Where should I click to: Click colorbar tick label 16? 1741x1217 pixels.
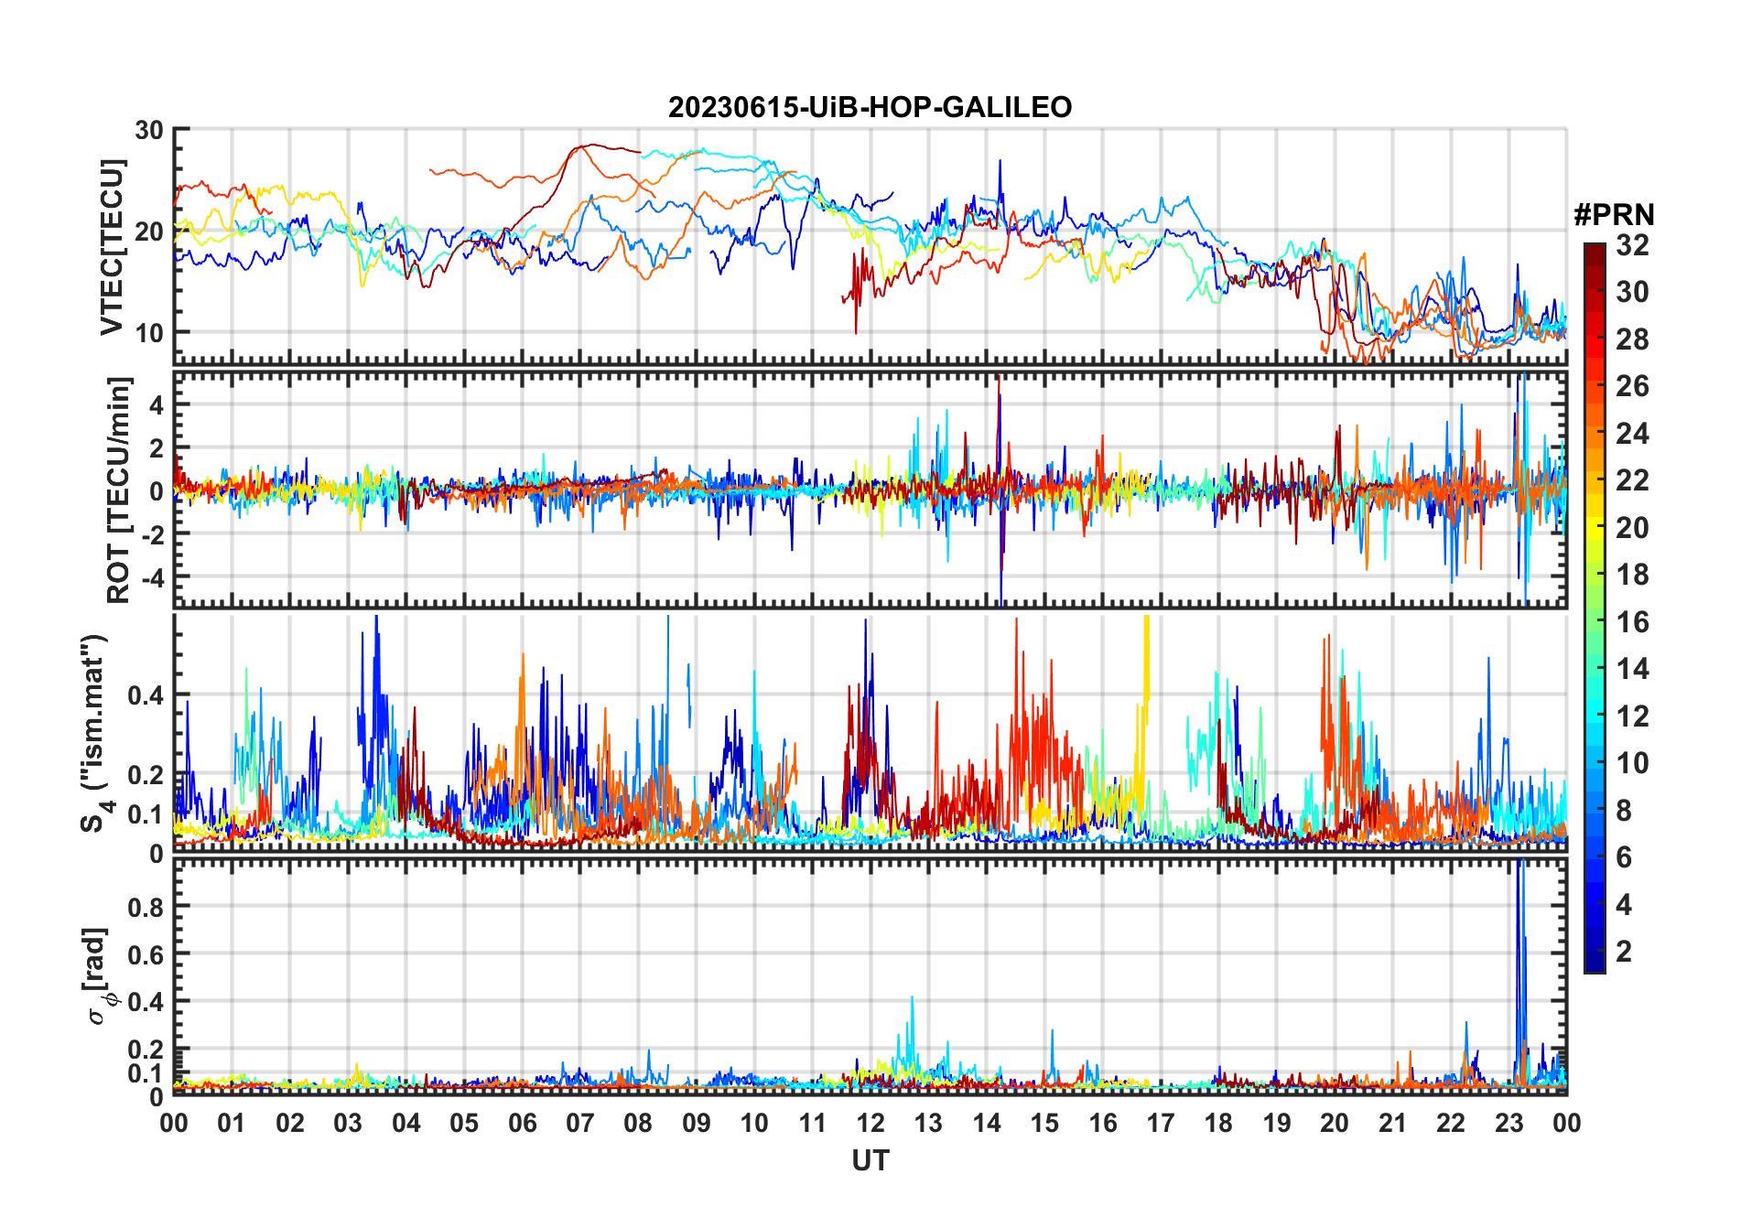pos(1632,622)
